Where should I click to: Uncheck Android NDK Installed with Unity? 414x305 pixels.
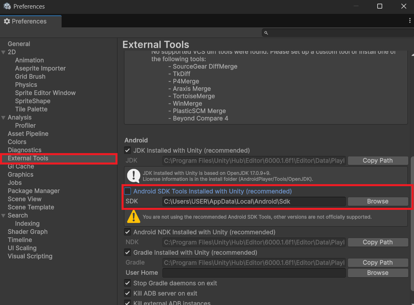pos(128,232)
